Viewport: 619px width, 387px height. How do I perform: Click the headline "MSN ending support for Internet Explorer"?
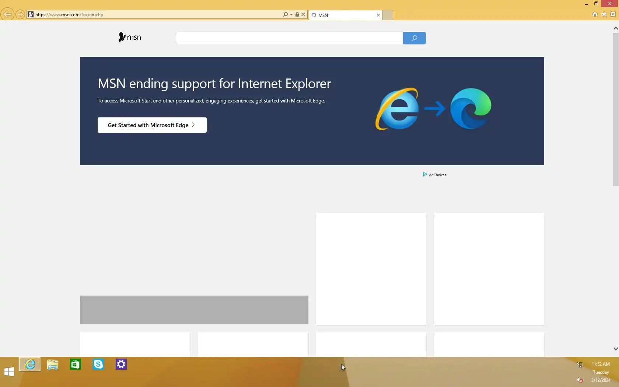click(214, 84)
